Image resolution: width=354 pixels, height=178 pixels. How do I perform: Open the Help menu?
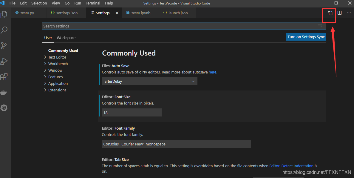coord(109,3)
